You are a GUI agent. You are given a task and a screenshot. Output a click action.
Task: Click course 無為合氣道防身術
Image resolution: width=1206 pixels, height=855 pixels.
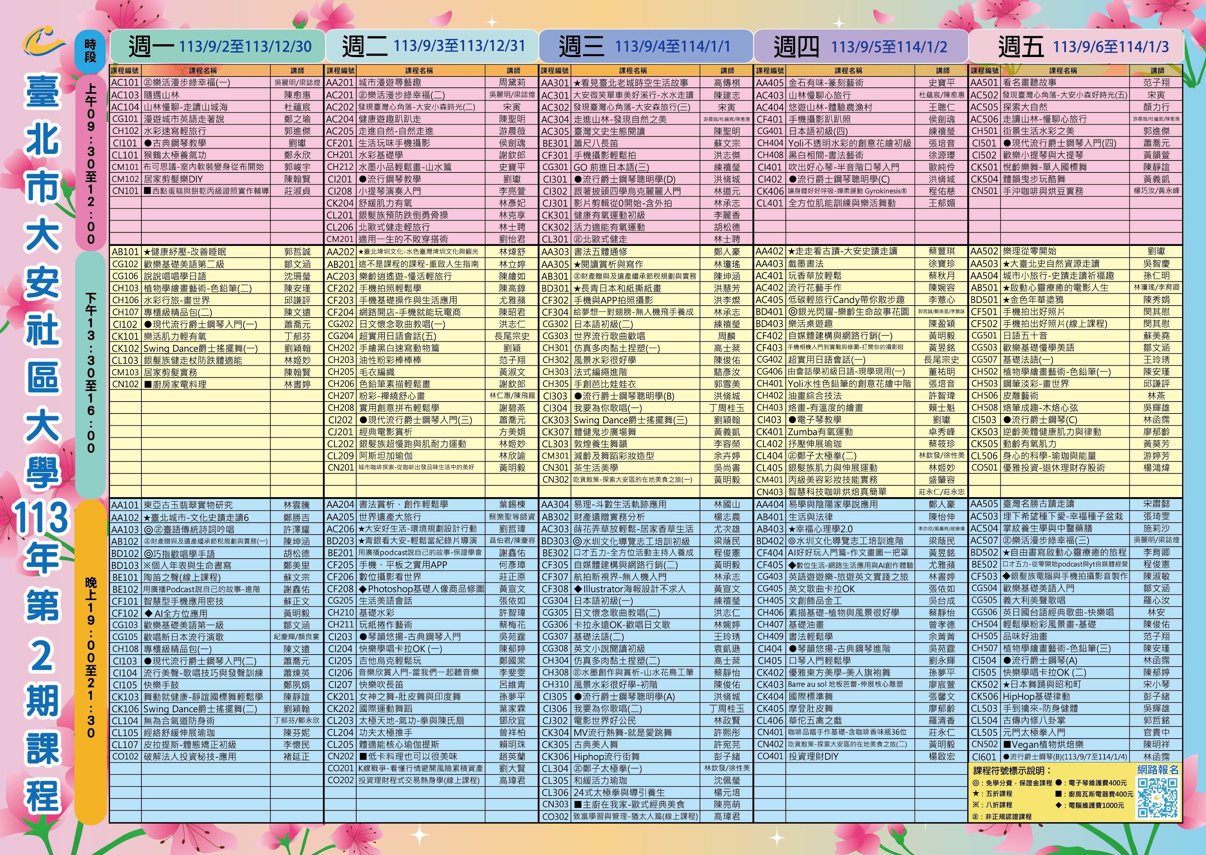179,721
